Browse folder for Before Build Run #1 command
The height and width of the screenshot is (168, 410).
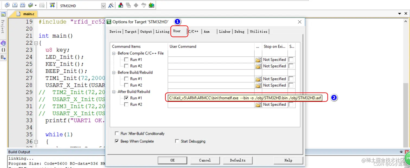click(x=258, y=79)
